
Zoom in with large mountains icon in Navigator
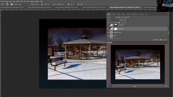[x=166, y=86]
